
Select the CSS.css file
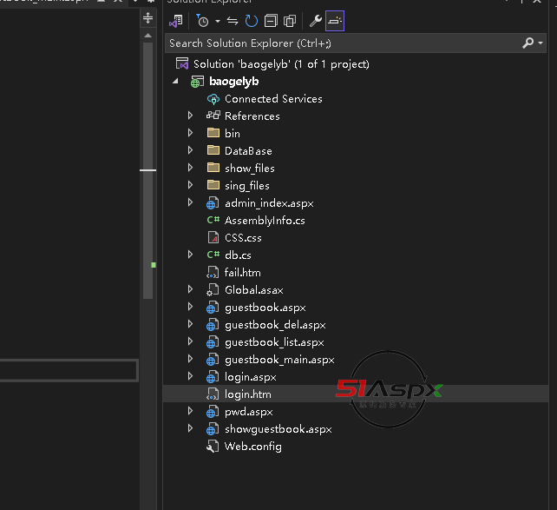pos(242,238)
